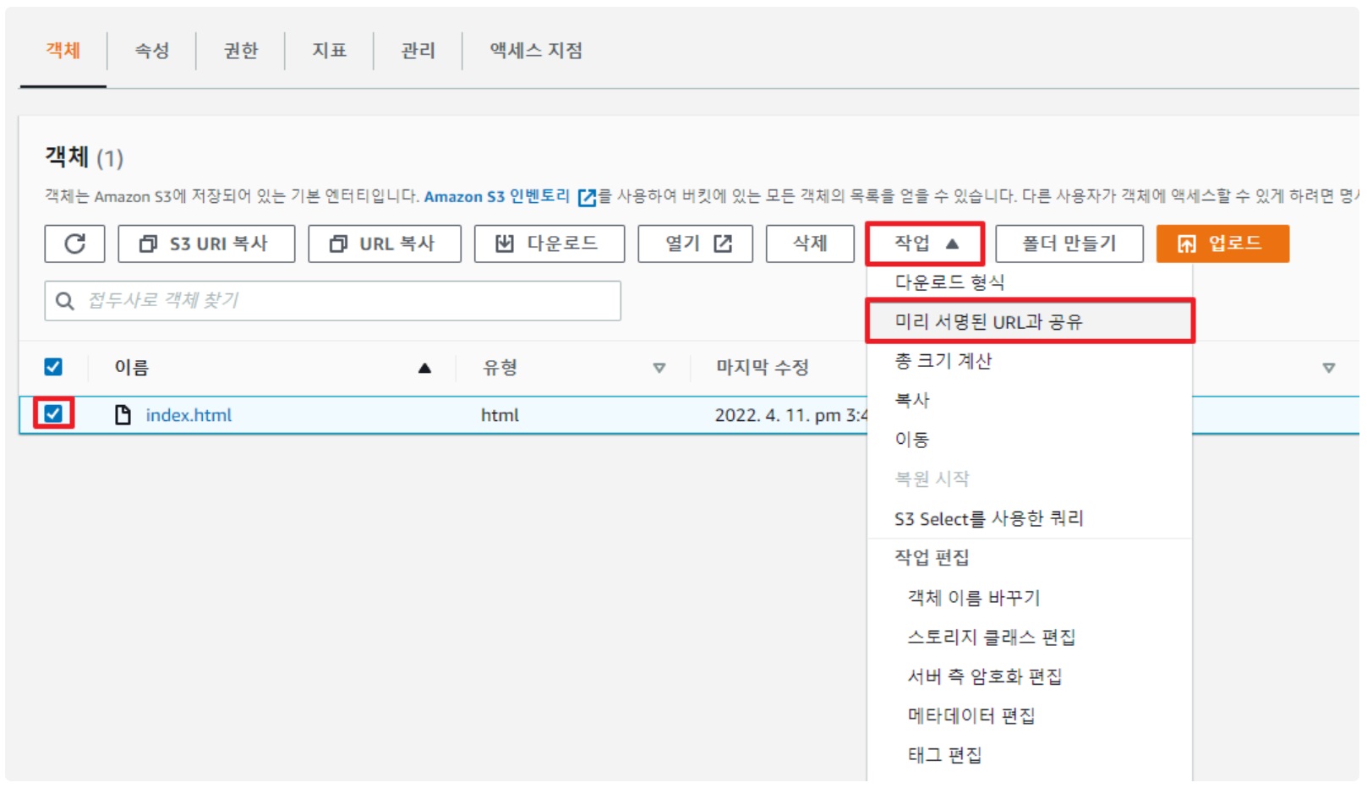Click the 2022. 4. 11. modified date cell

(790, 415)
